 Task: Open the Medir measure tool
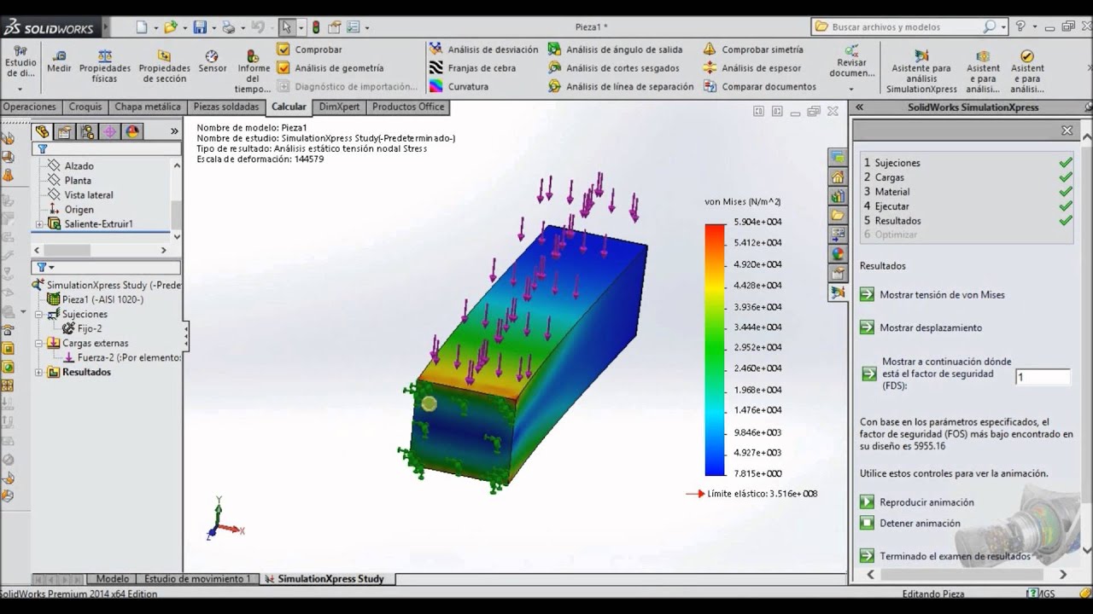[59, 61]
